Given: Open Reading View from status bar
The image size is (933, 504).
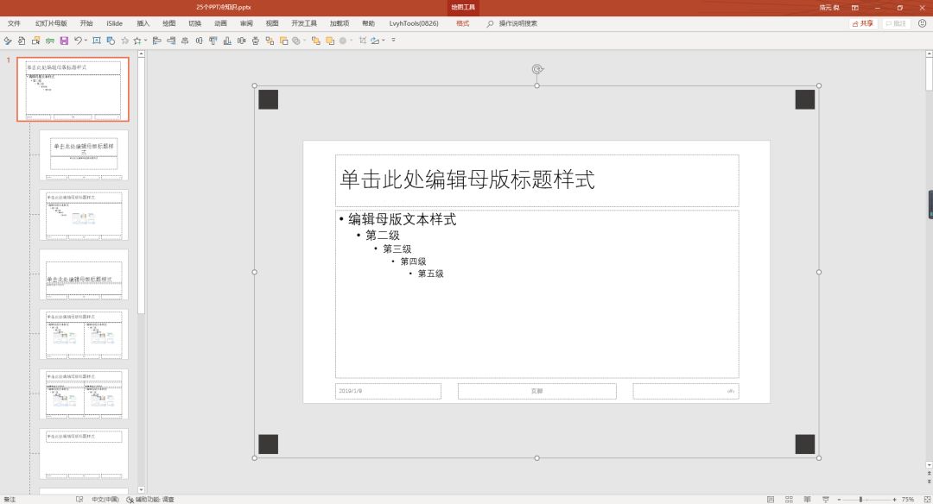Looking at the screenshot, I should pos(807,499).
